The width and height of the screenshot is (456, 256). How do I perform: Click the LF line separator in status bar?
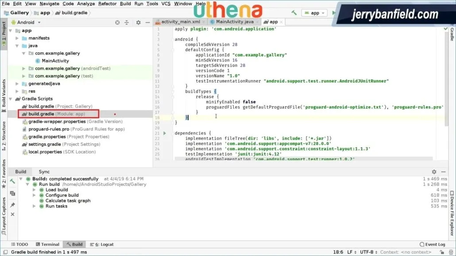(352, 252)
